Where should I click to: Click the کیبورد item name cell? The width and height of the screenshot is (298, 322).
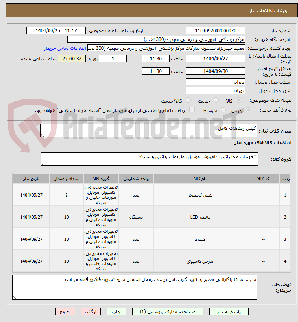200,239
